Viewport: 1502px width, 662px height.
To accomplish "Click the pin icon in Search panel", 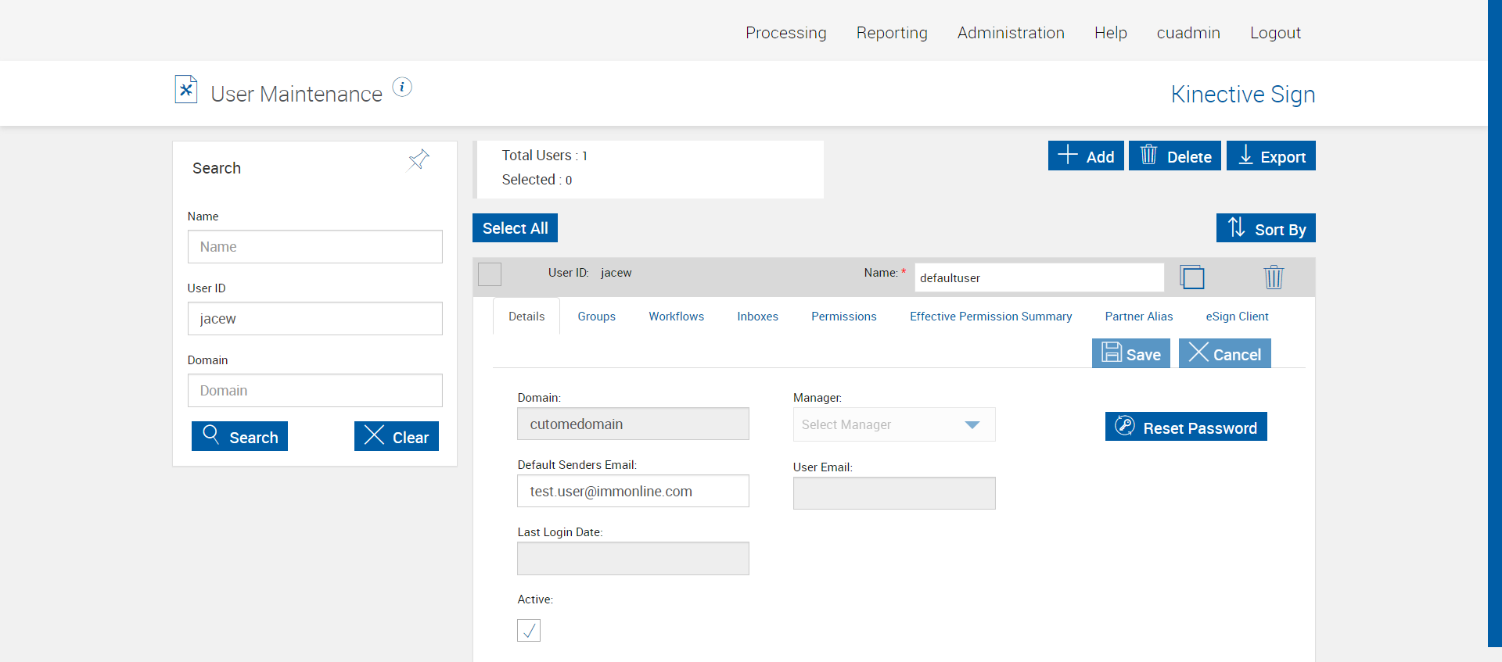I will [x=419, y=159].
